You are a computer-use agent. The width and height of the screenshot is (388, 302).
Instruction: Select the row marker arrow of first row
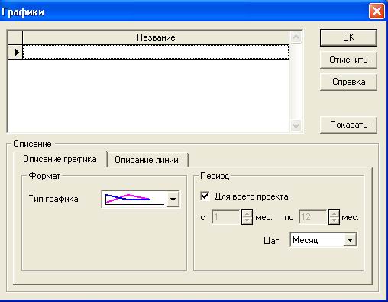15,52
